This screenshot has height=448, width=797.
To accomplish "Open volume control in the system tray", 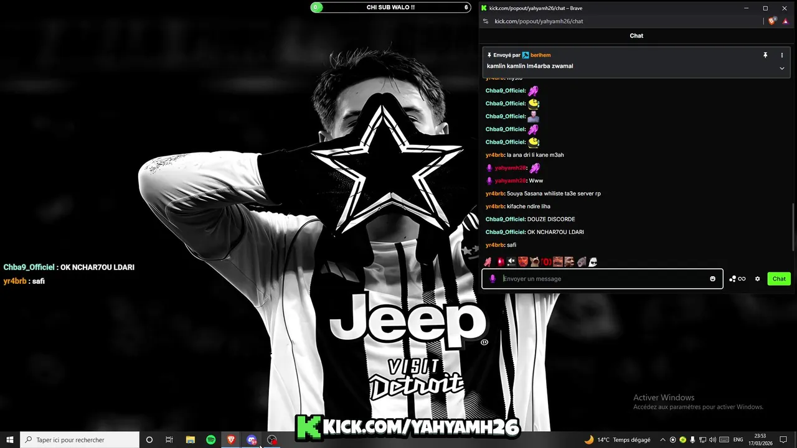I will pos(712,440).
